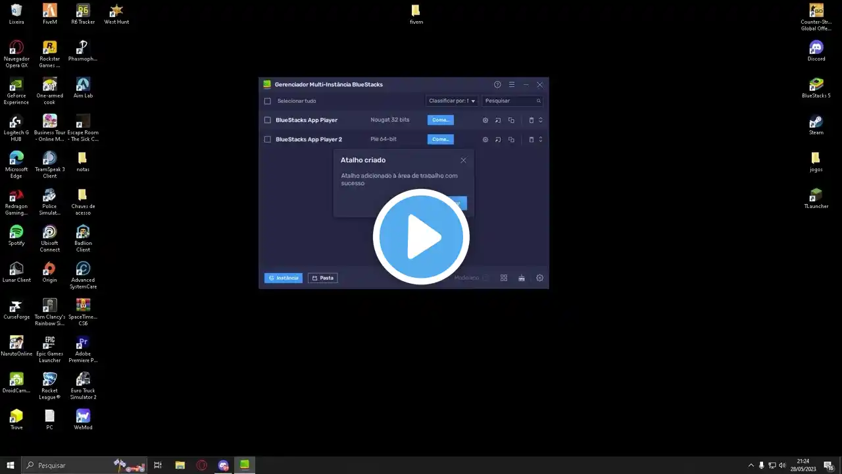Tick the Selecionar tudo checkbox
The height and width of the screenshot is (474, 842).
point(268,101)
